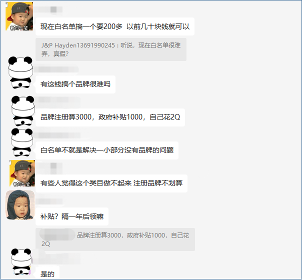Select the '补贴？隔一年后领嘛' message bubble

pos(72,216)
